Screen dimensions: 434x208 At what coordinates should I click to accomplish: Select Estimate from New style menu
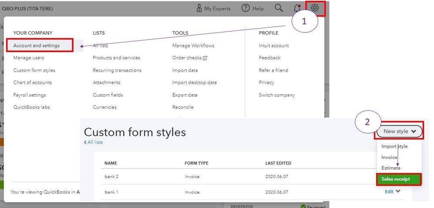coord(391,168)
